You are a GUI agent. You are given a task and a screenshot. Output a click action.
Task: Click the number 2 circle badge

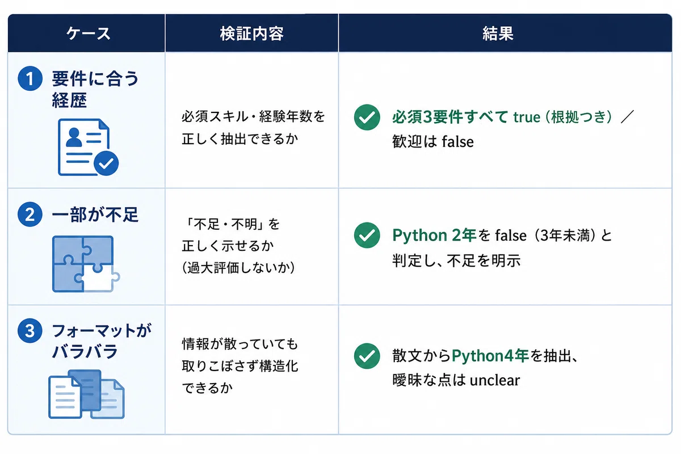pos(30,215)
